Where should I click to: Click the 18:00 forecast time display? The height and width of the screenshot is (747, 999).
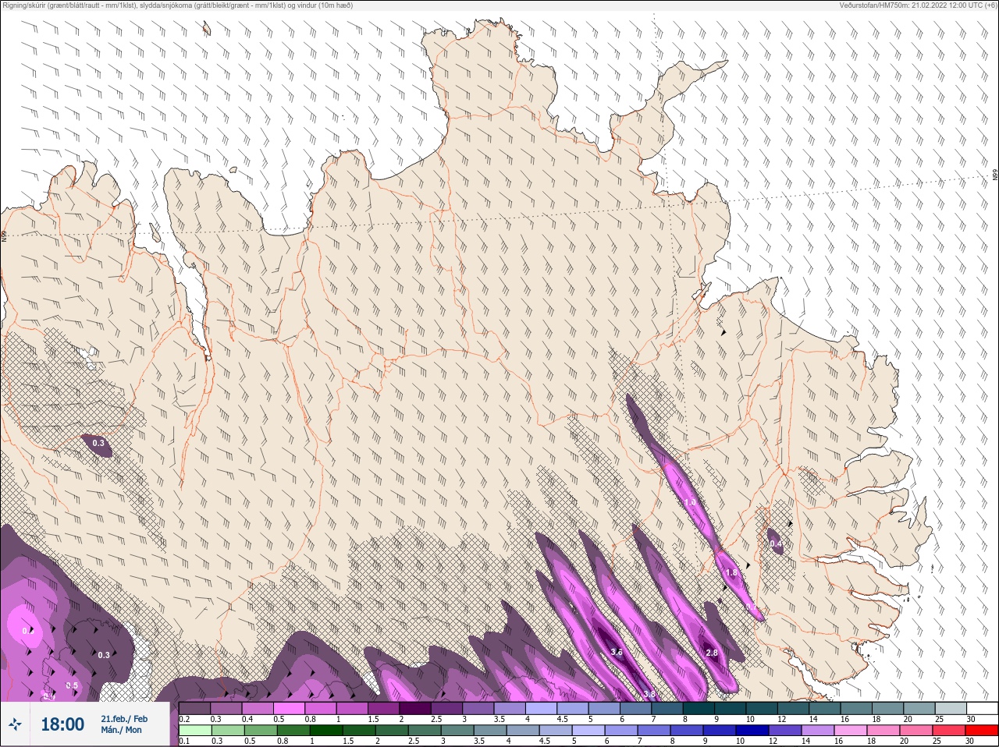(62, 724)
